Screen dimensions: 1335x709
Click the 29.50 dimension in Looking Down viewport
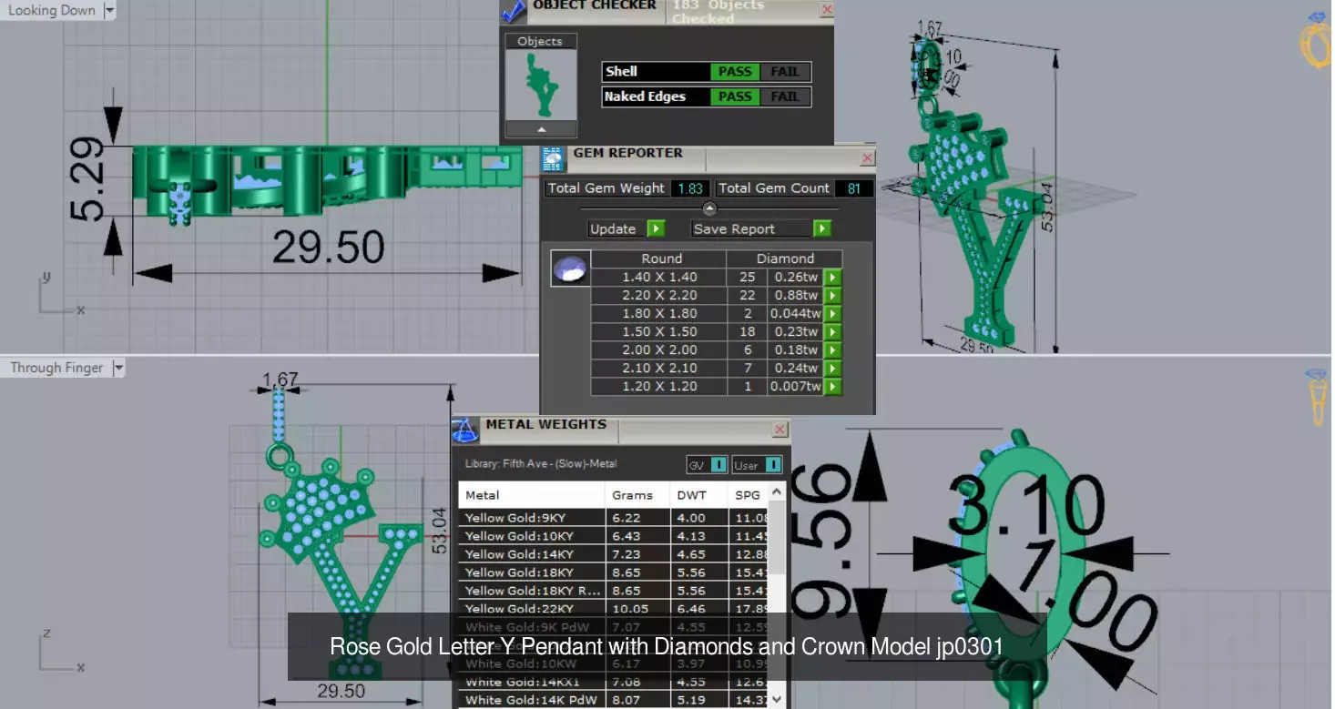point(328,247)
